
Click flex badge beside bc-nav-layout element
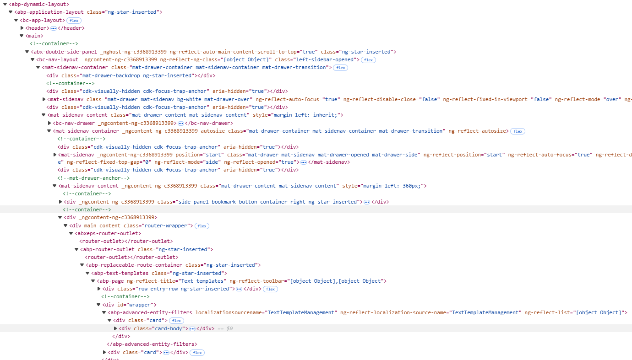tap(368, 60)
